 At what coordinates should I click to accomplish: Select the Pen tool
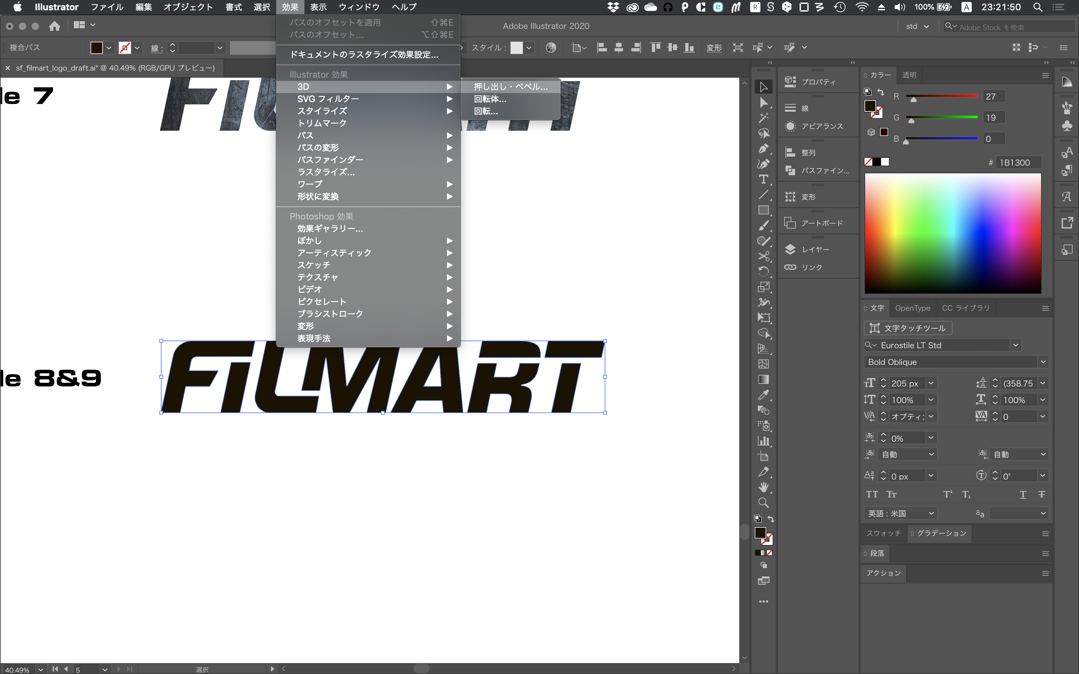coord(763,148)
